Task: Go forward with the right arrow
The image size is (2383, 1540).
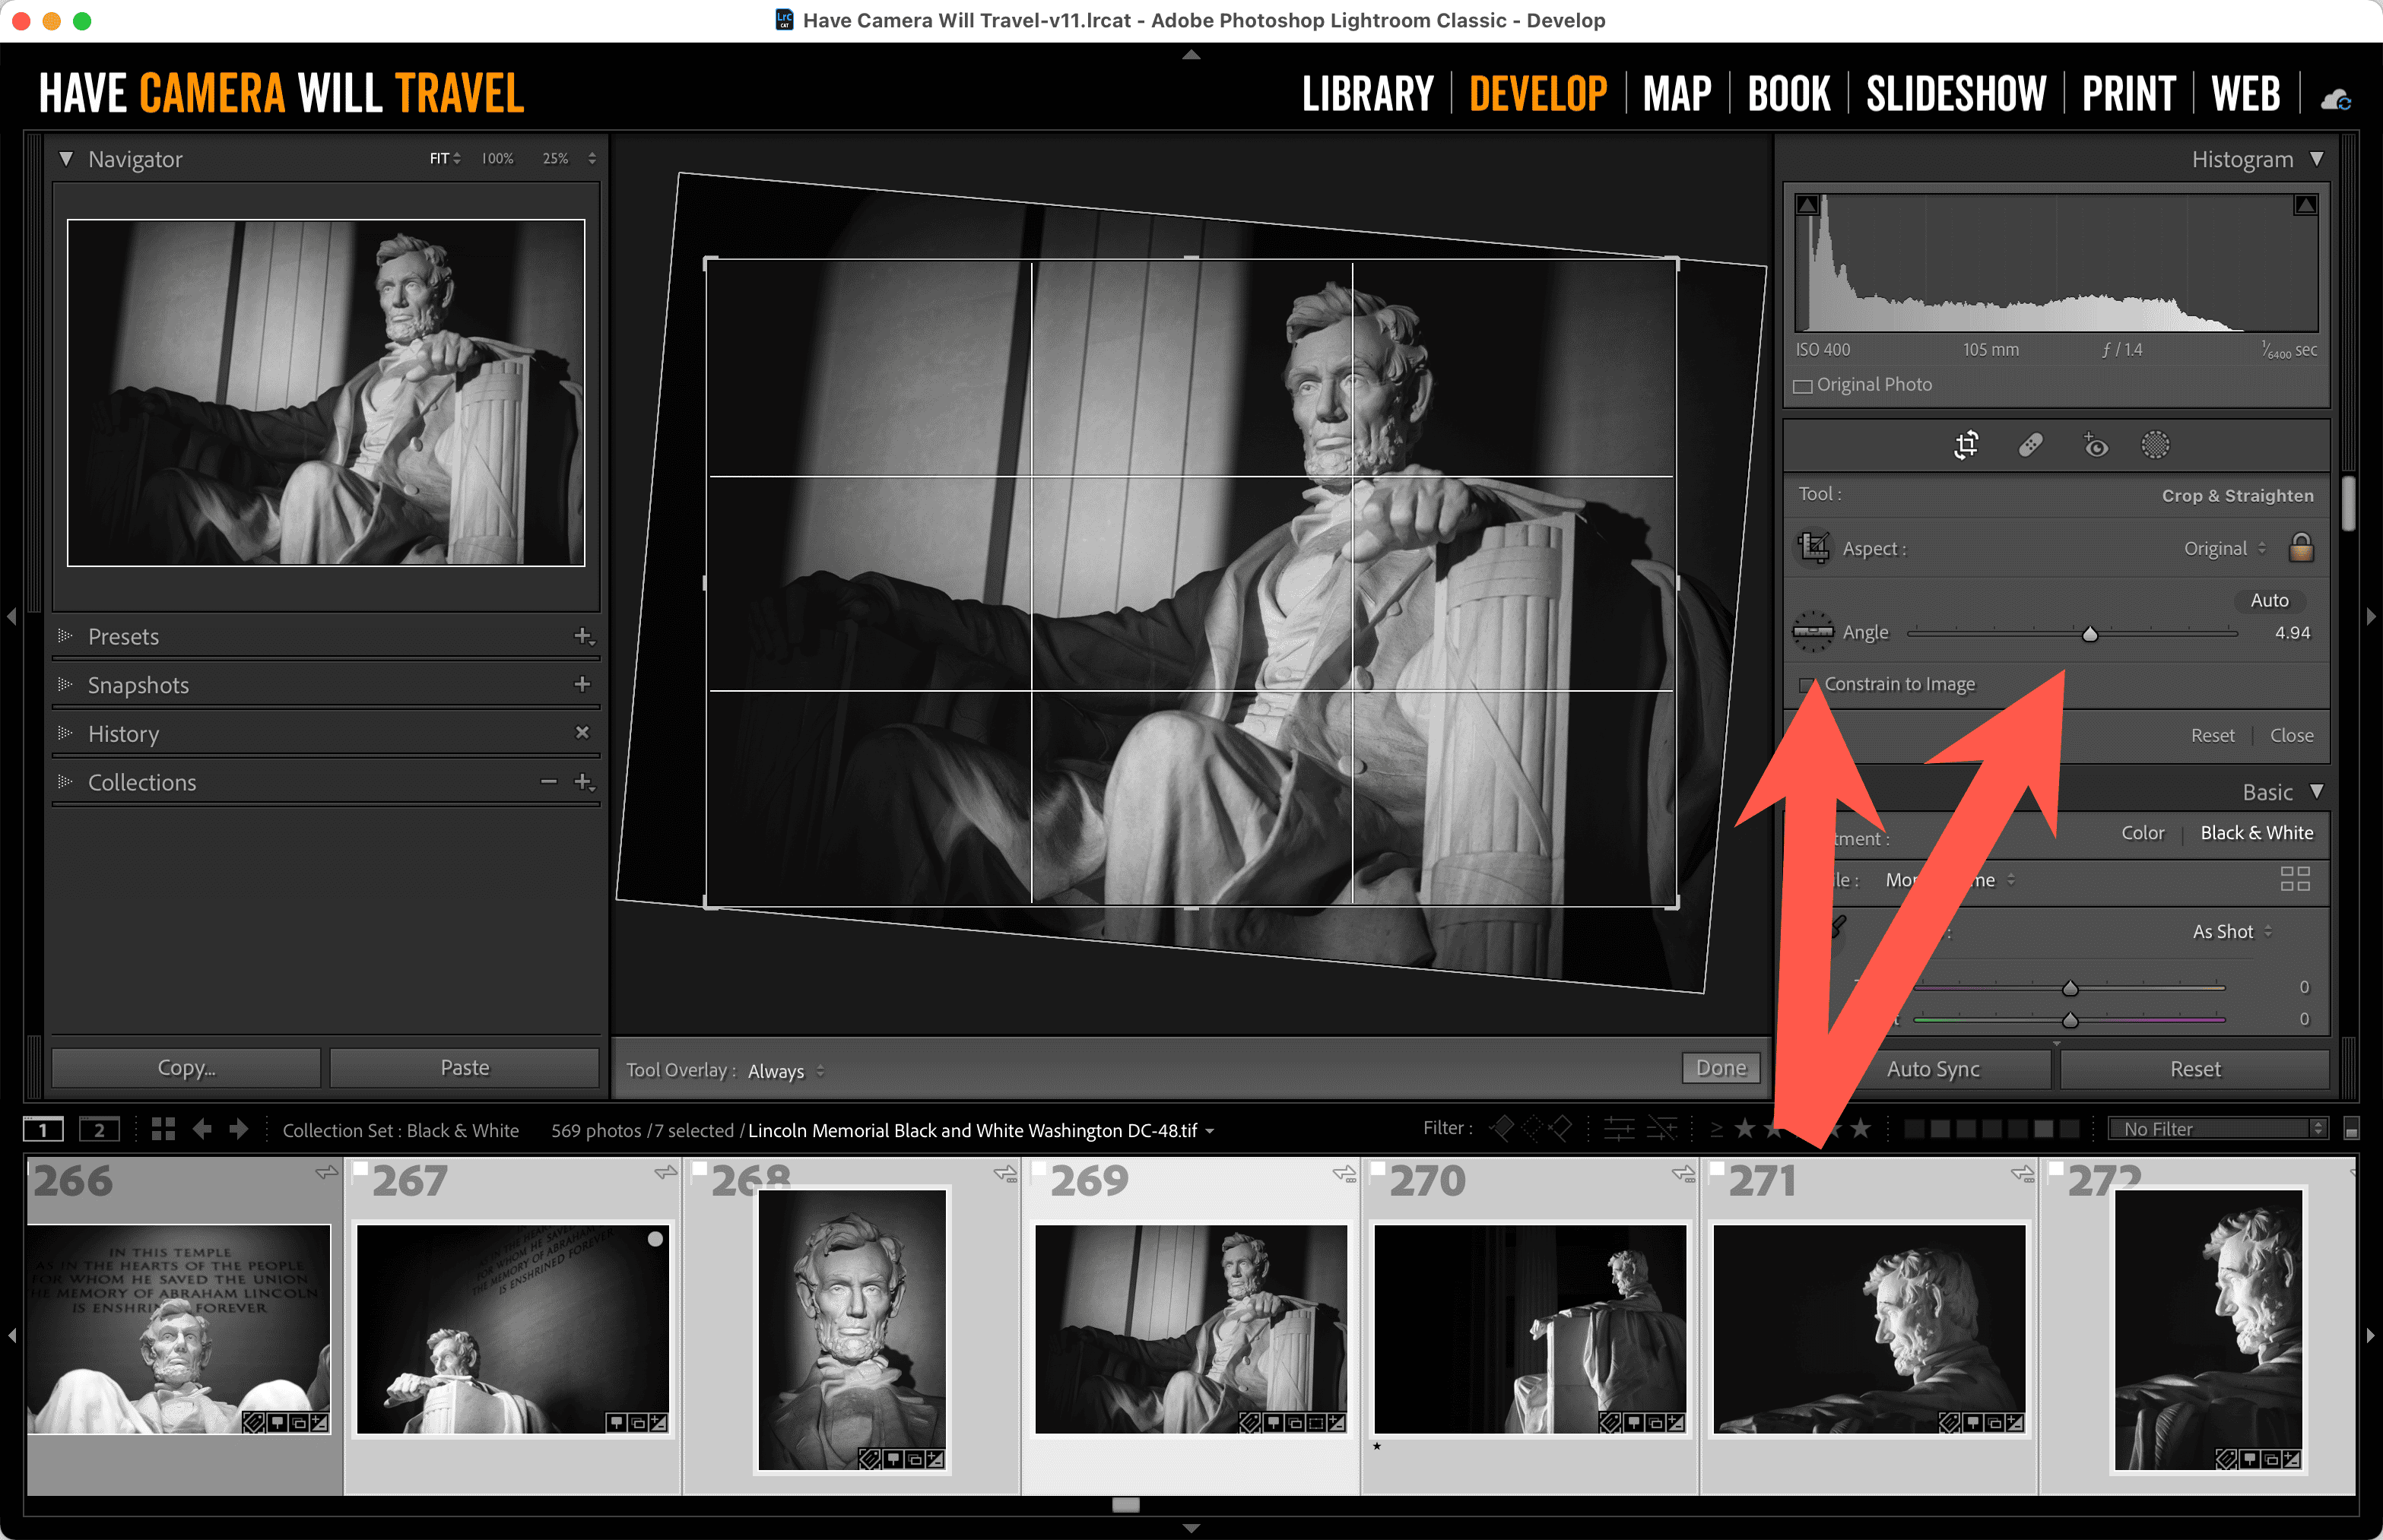Action: pyautogui.click(x=238, y=1129)
